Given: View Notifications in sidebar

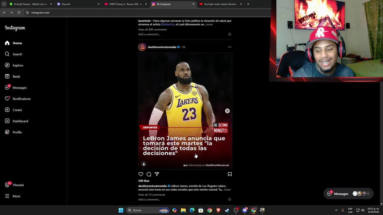Looking at the screenshot, I should pos(18,99).
